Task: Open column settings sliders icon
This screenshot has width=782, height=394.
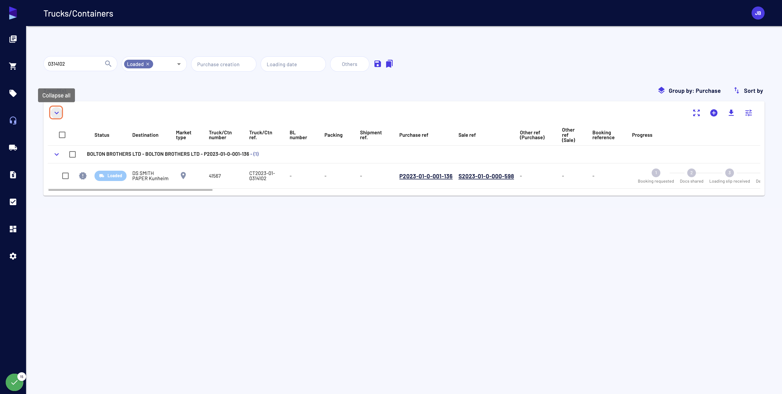Action: [x=748, y=113]
